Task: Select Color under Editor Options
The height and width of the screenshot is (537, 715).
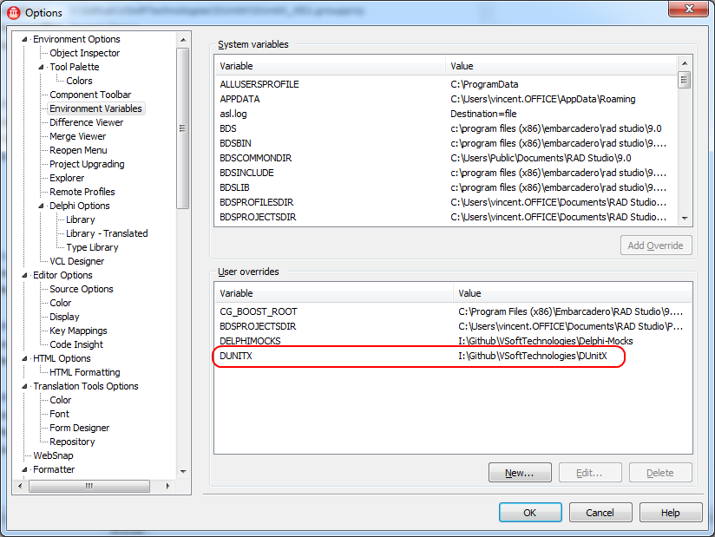Action: pyautogui.click(x=60, y=303)
